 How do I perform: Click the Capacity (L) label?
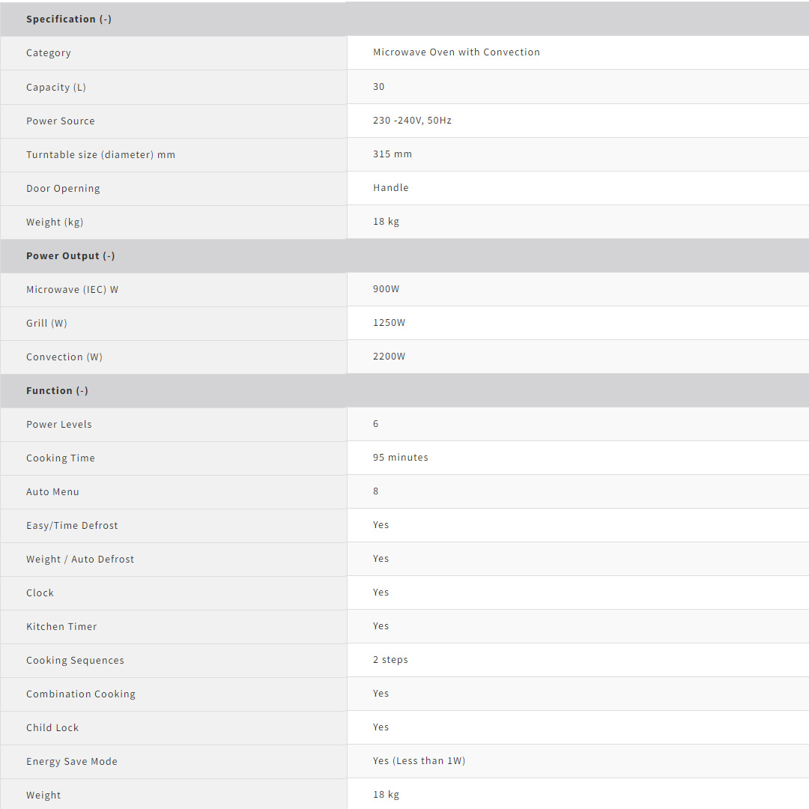click(56, 87)
